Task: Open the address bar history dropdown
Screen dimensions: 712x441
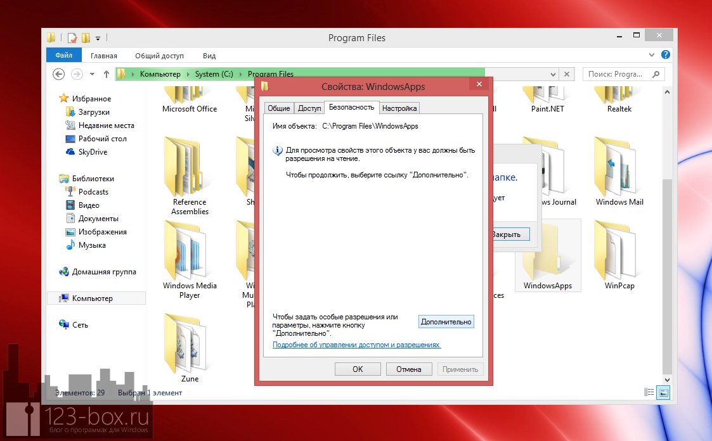Action: [x=553, y=74]
